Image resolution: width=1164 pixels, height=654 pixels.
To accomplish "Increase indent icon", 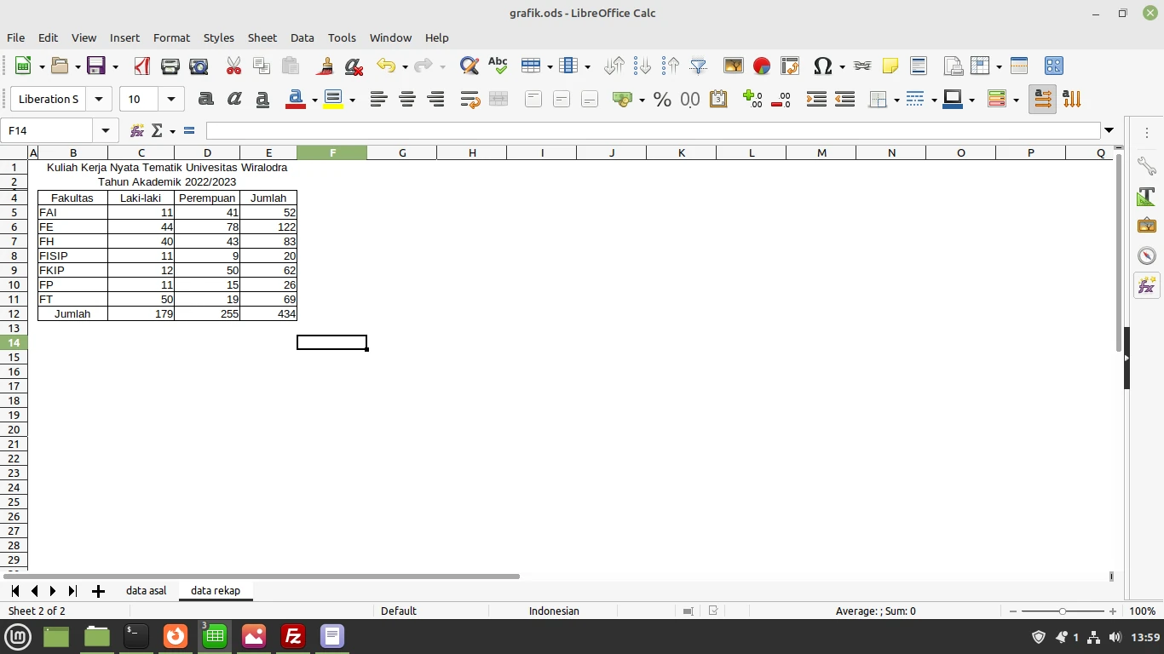I will click(x=816, y=99).
